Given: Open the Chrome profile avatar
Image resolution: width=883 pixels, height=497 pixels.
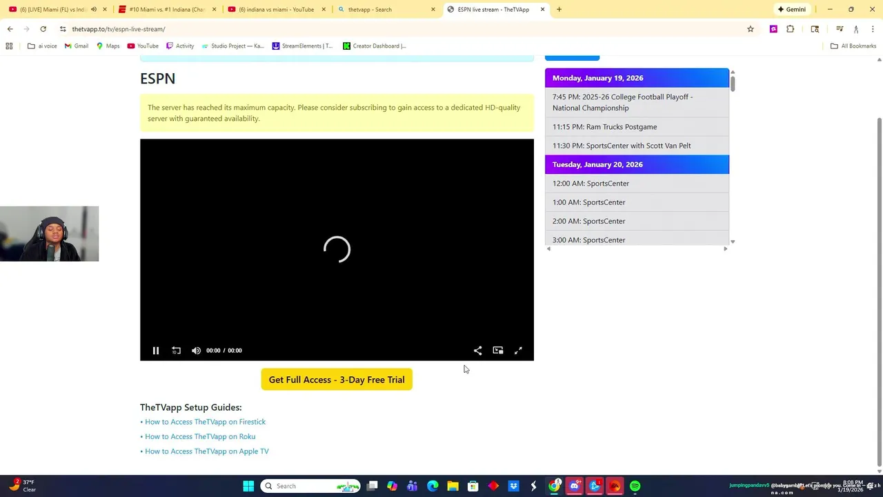Looking at the screenshot, I should coord(856,29).
